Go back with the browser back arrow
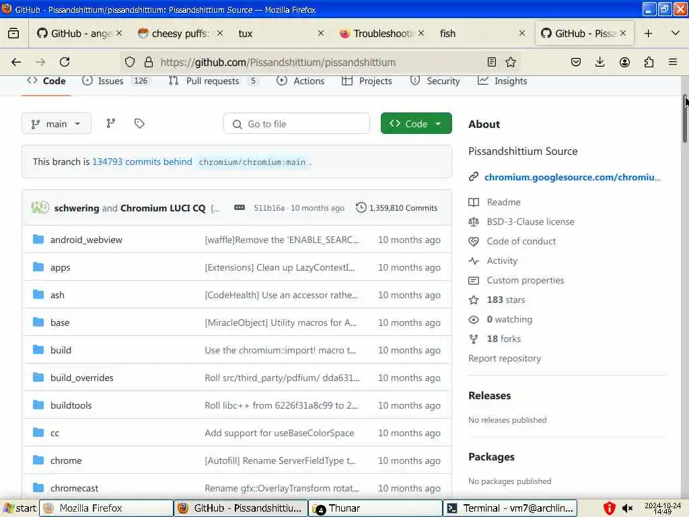The width and height of the screenshot is (689, 517). (x=16, y=62)
